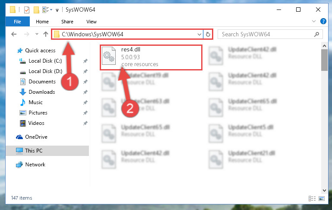Expand the ribbon with the chevron

[x=314, y=21]
